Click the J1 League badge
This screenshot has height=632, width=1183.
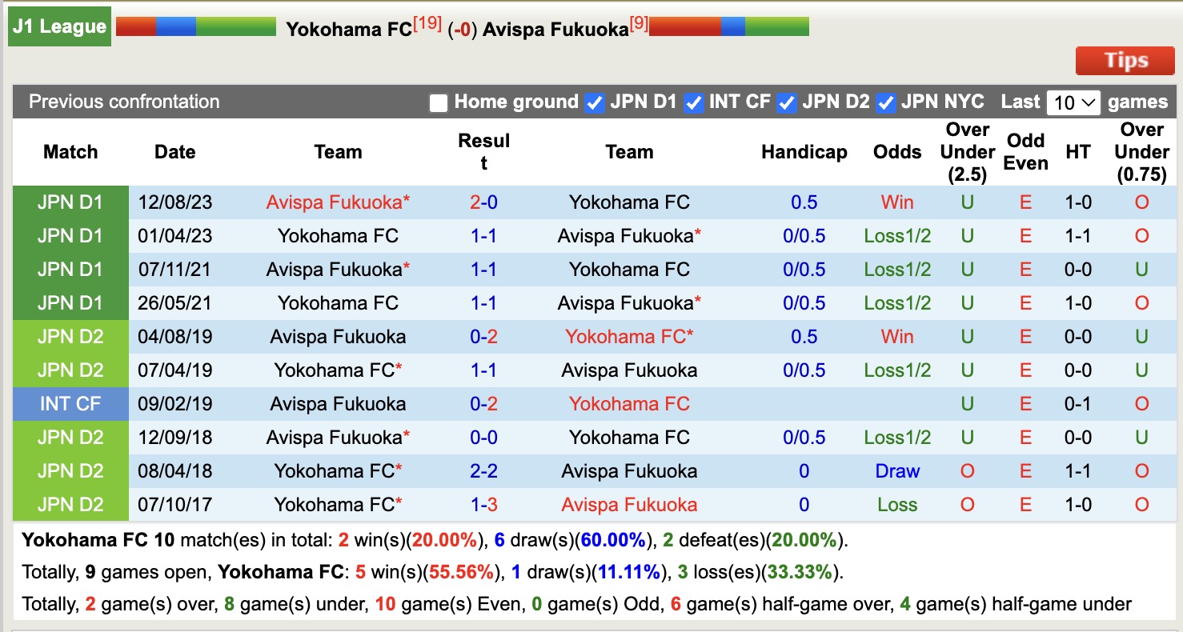click(59, 26)
